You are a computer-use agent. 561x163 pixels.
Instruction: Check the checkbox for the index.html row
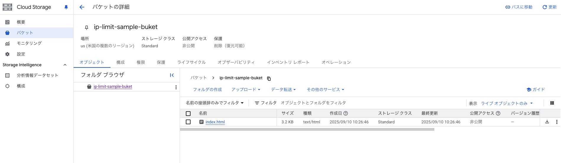188,122
